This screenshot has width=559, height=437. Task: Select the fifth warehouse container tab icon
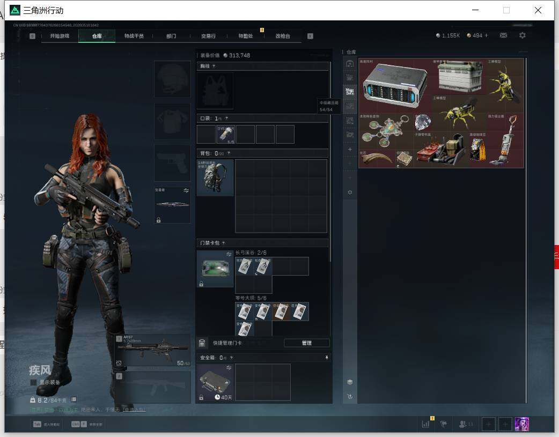[350, 121]
